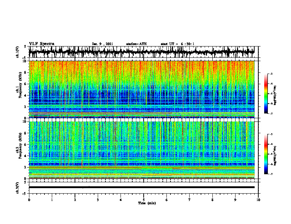Click the "8" time axis tick label

tap(212, 200)
